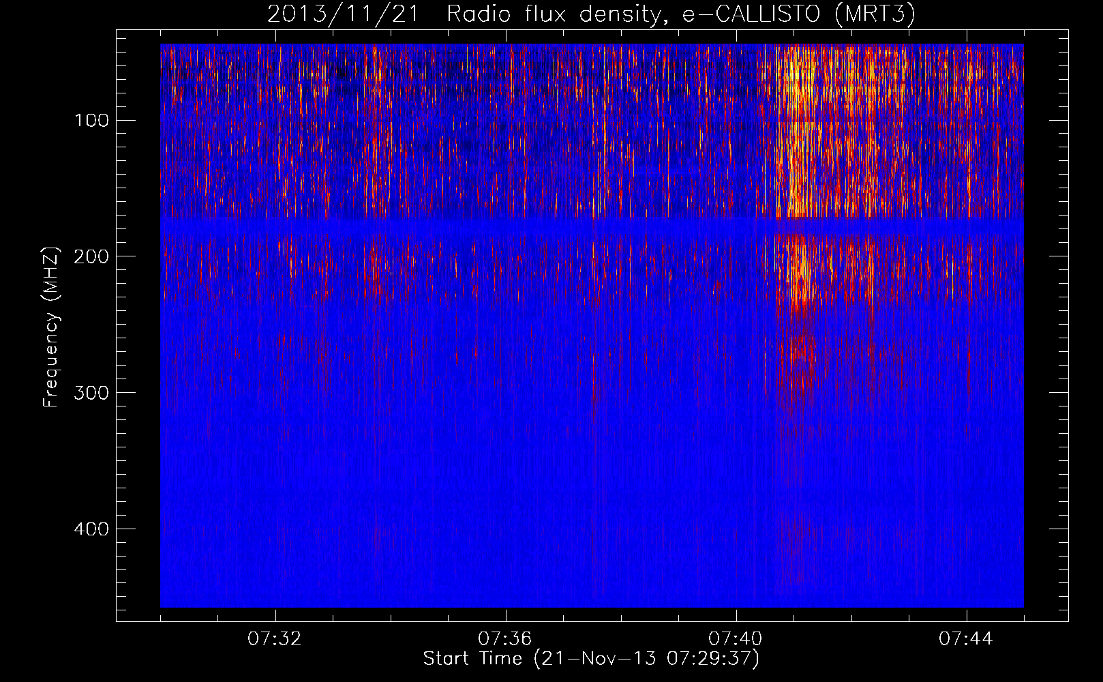Viewport: 1103px width, 682px height.
Task: Select the 'Frequency (MHZ)' y-axis label
Action: click(52, 327)
